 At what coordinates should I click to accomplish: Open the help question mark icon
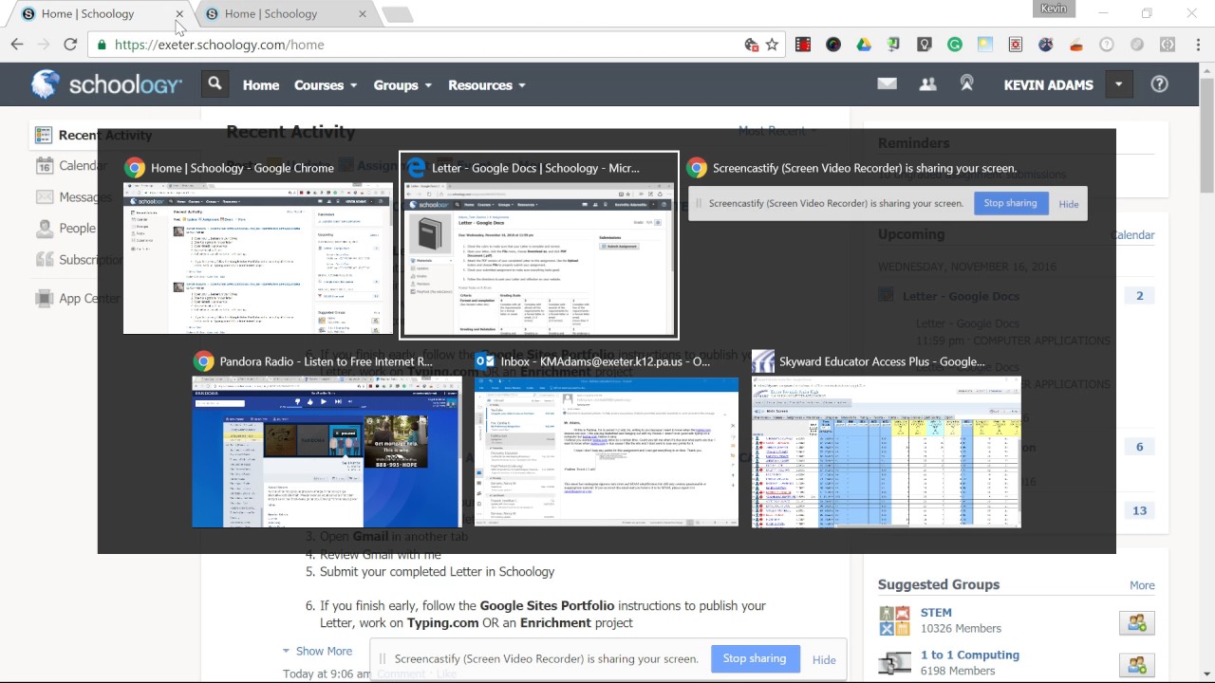[x=1159, y=84]
